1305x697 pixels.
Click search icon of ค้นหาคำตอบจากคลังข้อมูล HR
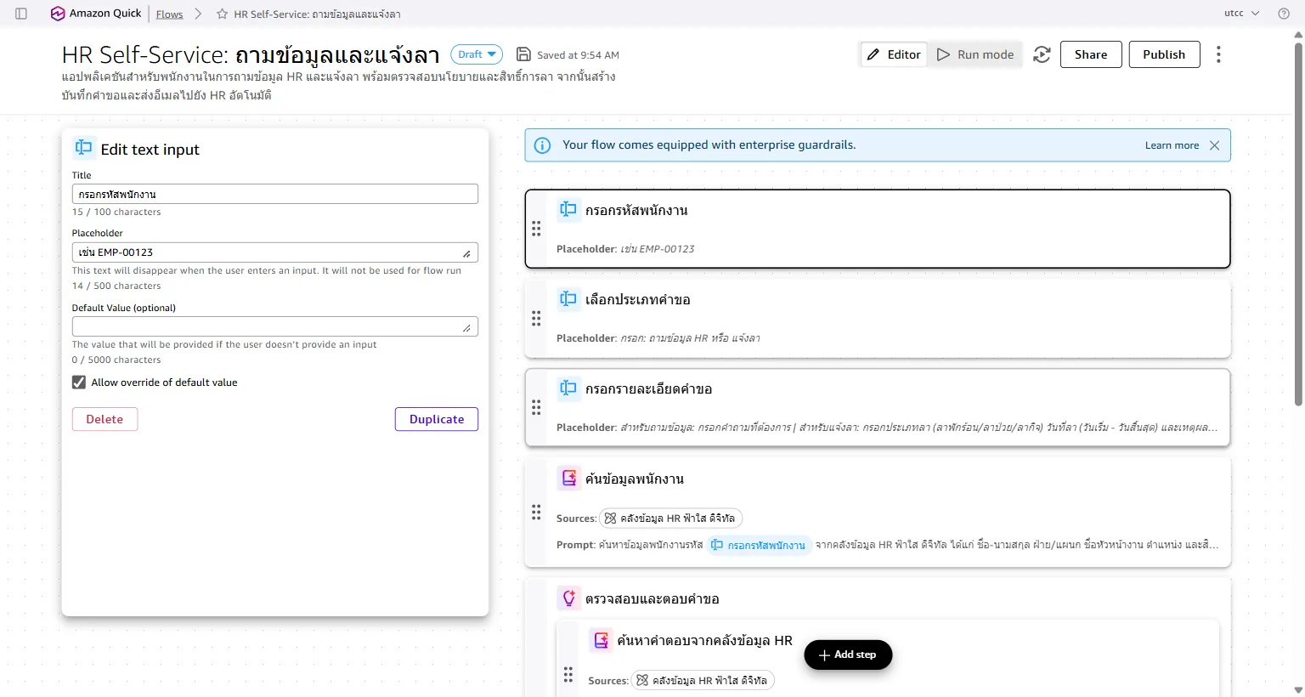(601, 640)
